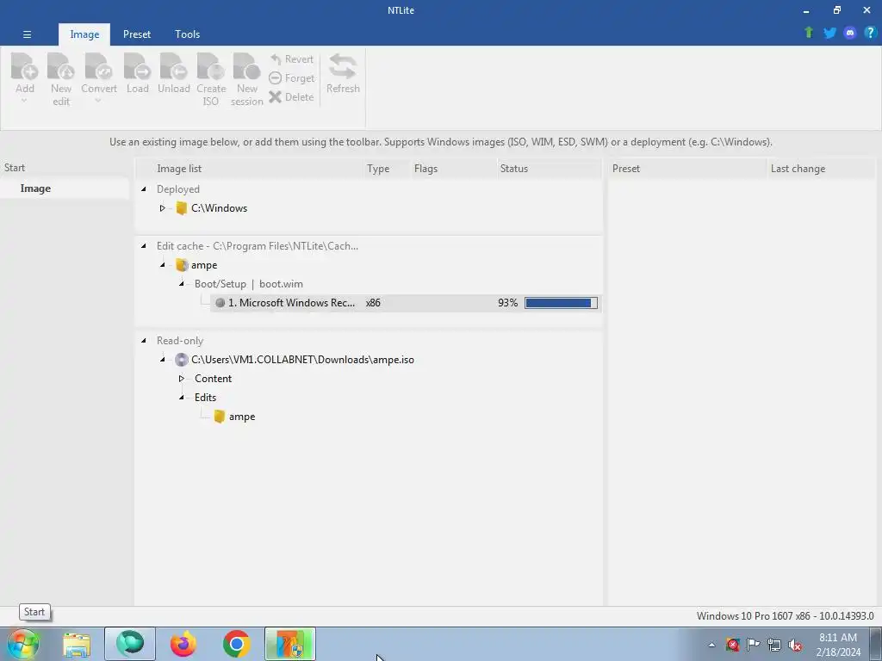Click the 93% loading progress bar
882x661 pixels.
pyautogui.click(x=561, y=303)
